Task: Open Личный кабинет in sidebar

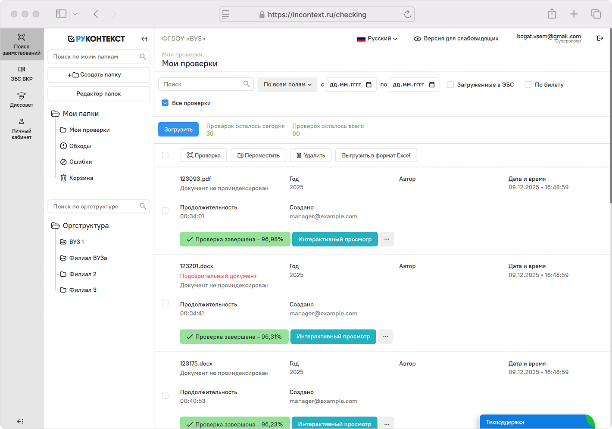Action: pos(22,128)
